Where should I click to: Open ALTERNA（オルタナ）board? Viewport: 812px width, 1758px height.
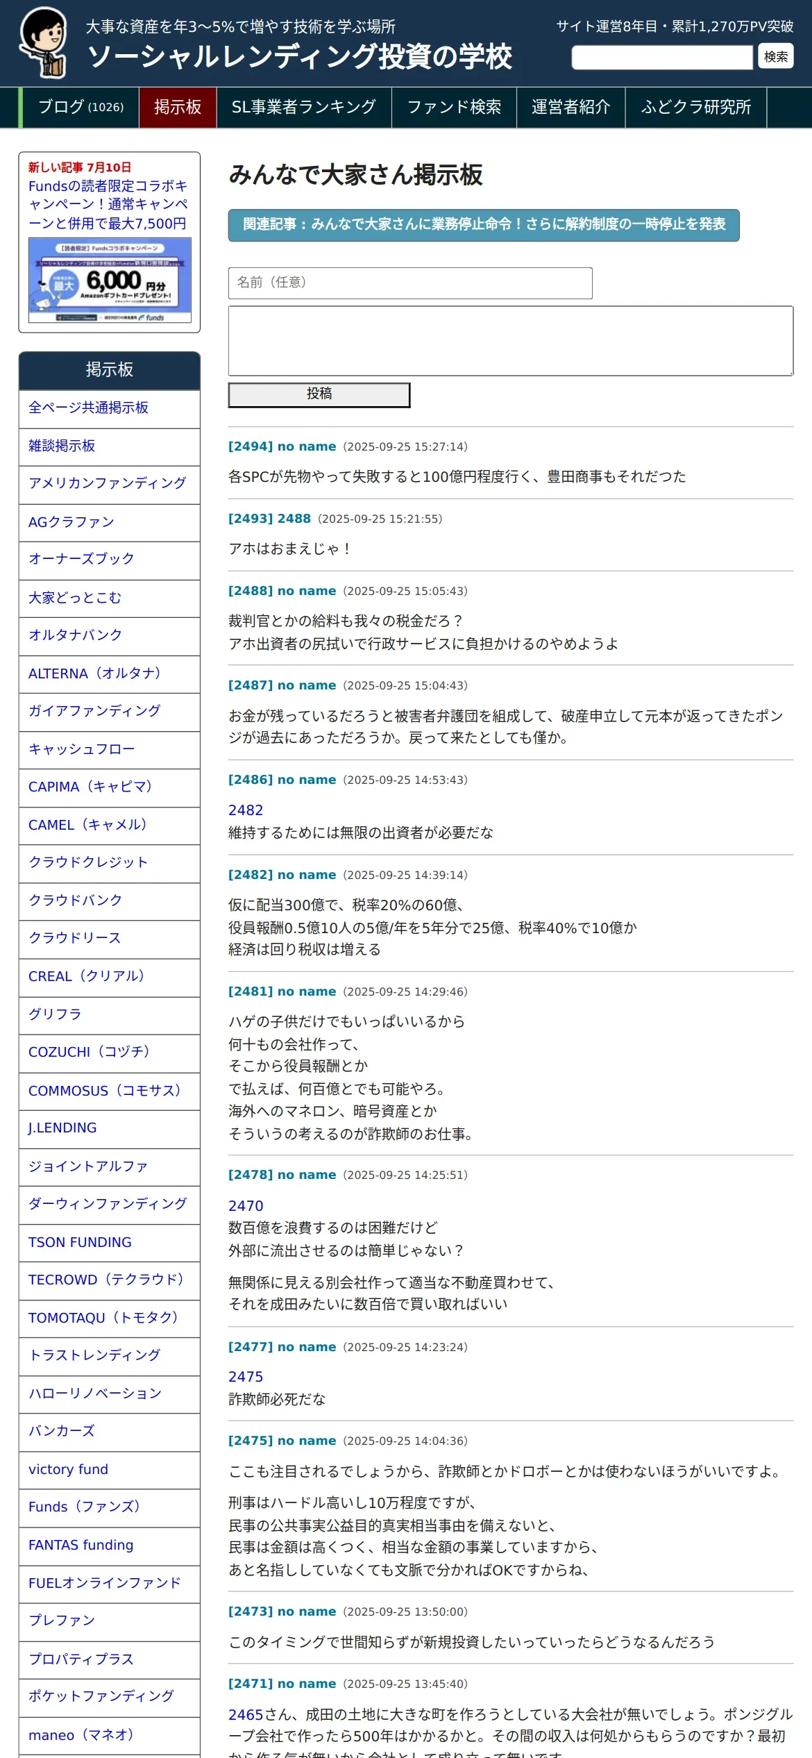tap(110, 673)
